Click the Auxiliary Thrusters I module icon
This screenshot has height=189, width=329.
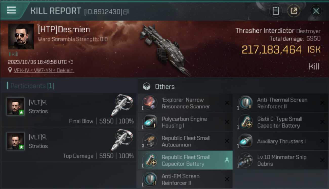click(245, 141)
